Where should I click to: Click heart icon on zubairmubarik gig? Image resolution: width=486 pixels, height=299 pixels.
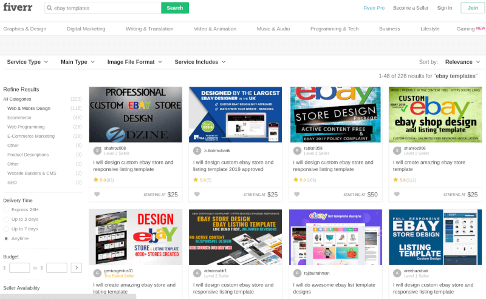click(197, 195)
